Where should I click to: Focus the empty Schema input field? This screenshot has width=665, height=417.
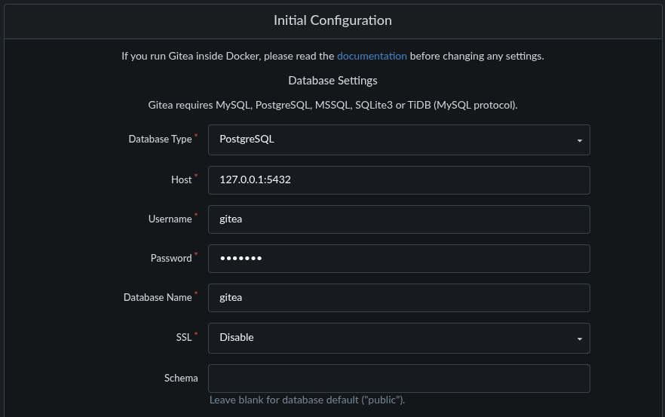tap(399, 379)
